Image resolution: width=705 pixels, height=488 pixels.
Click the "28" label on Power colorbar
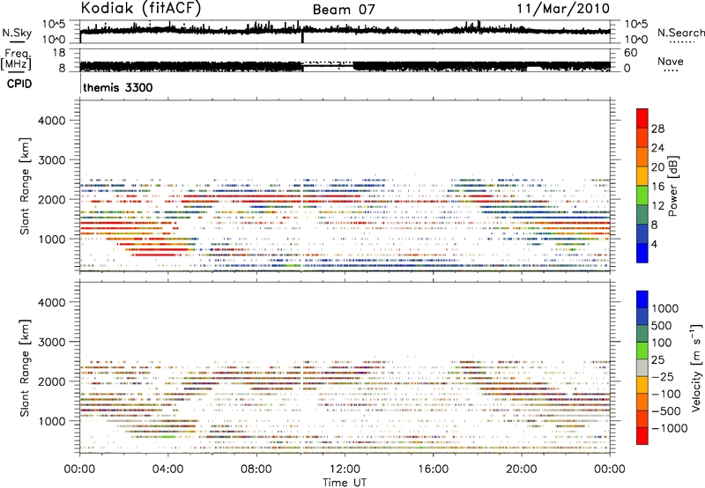657,129
